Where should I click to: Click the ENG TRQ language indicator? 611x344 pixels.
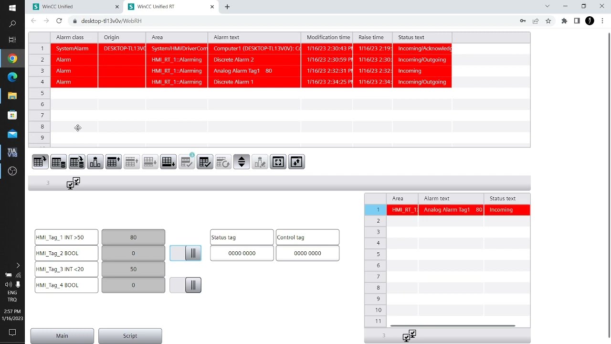[12, 296]
